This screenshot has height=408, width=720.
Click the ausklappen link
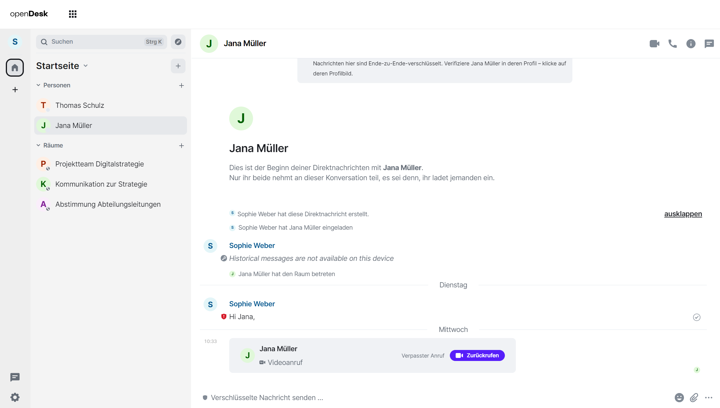[683, 214]
